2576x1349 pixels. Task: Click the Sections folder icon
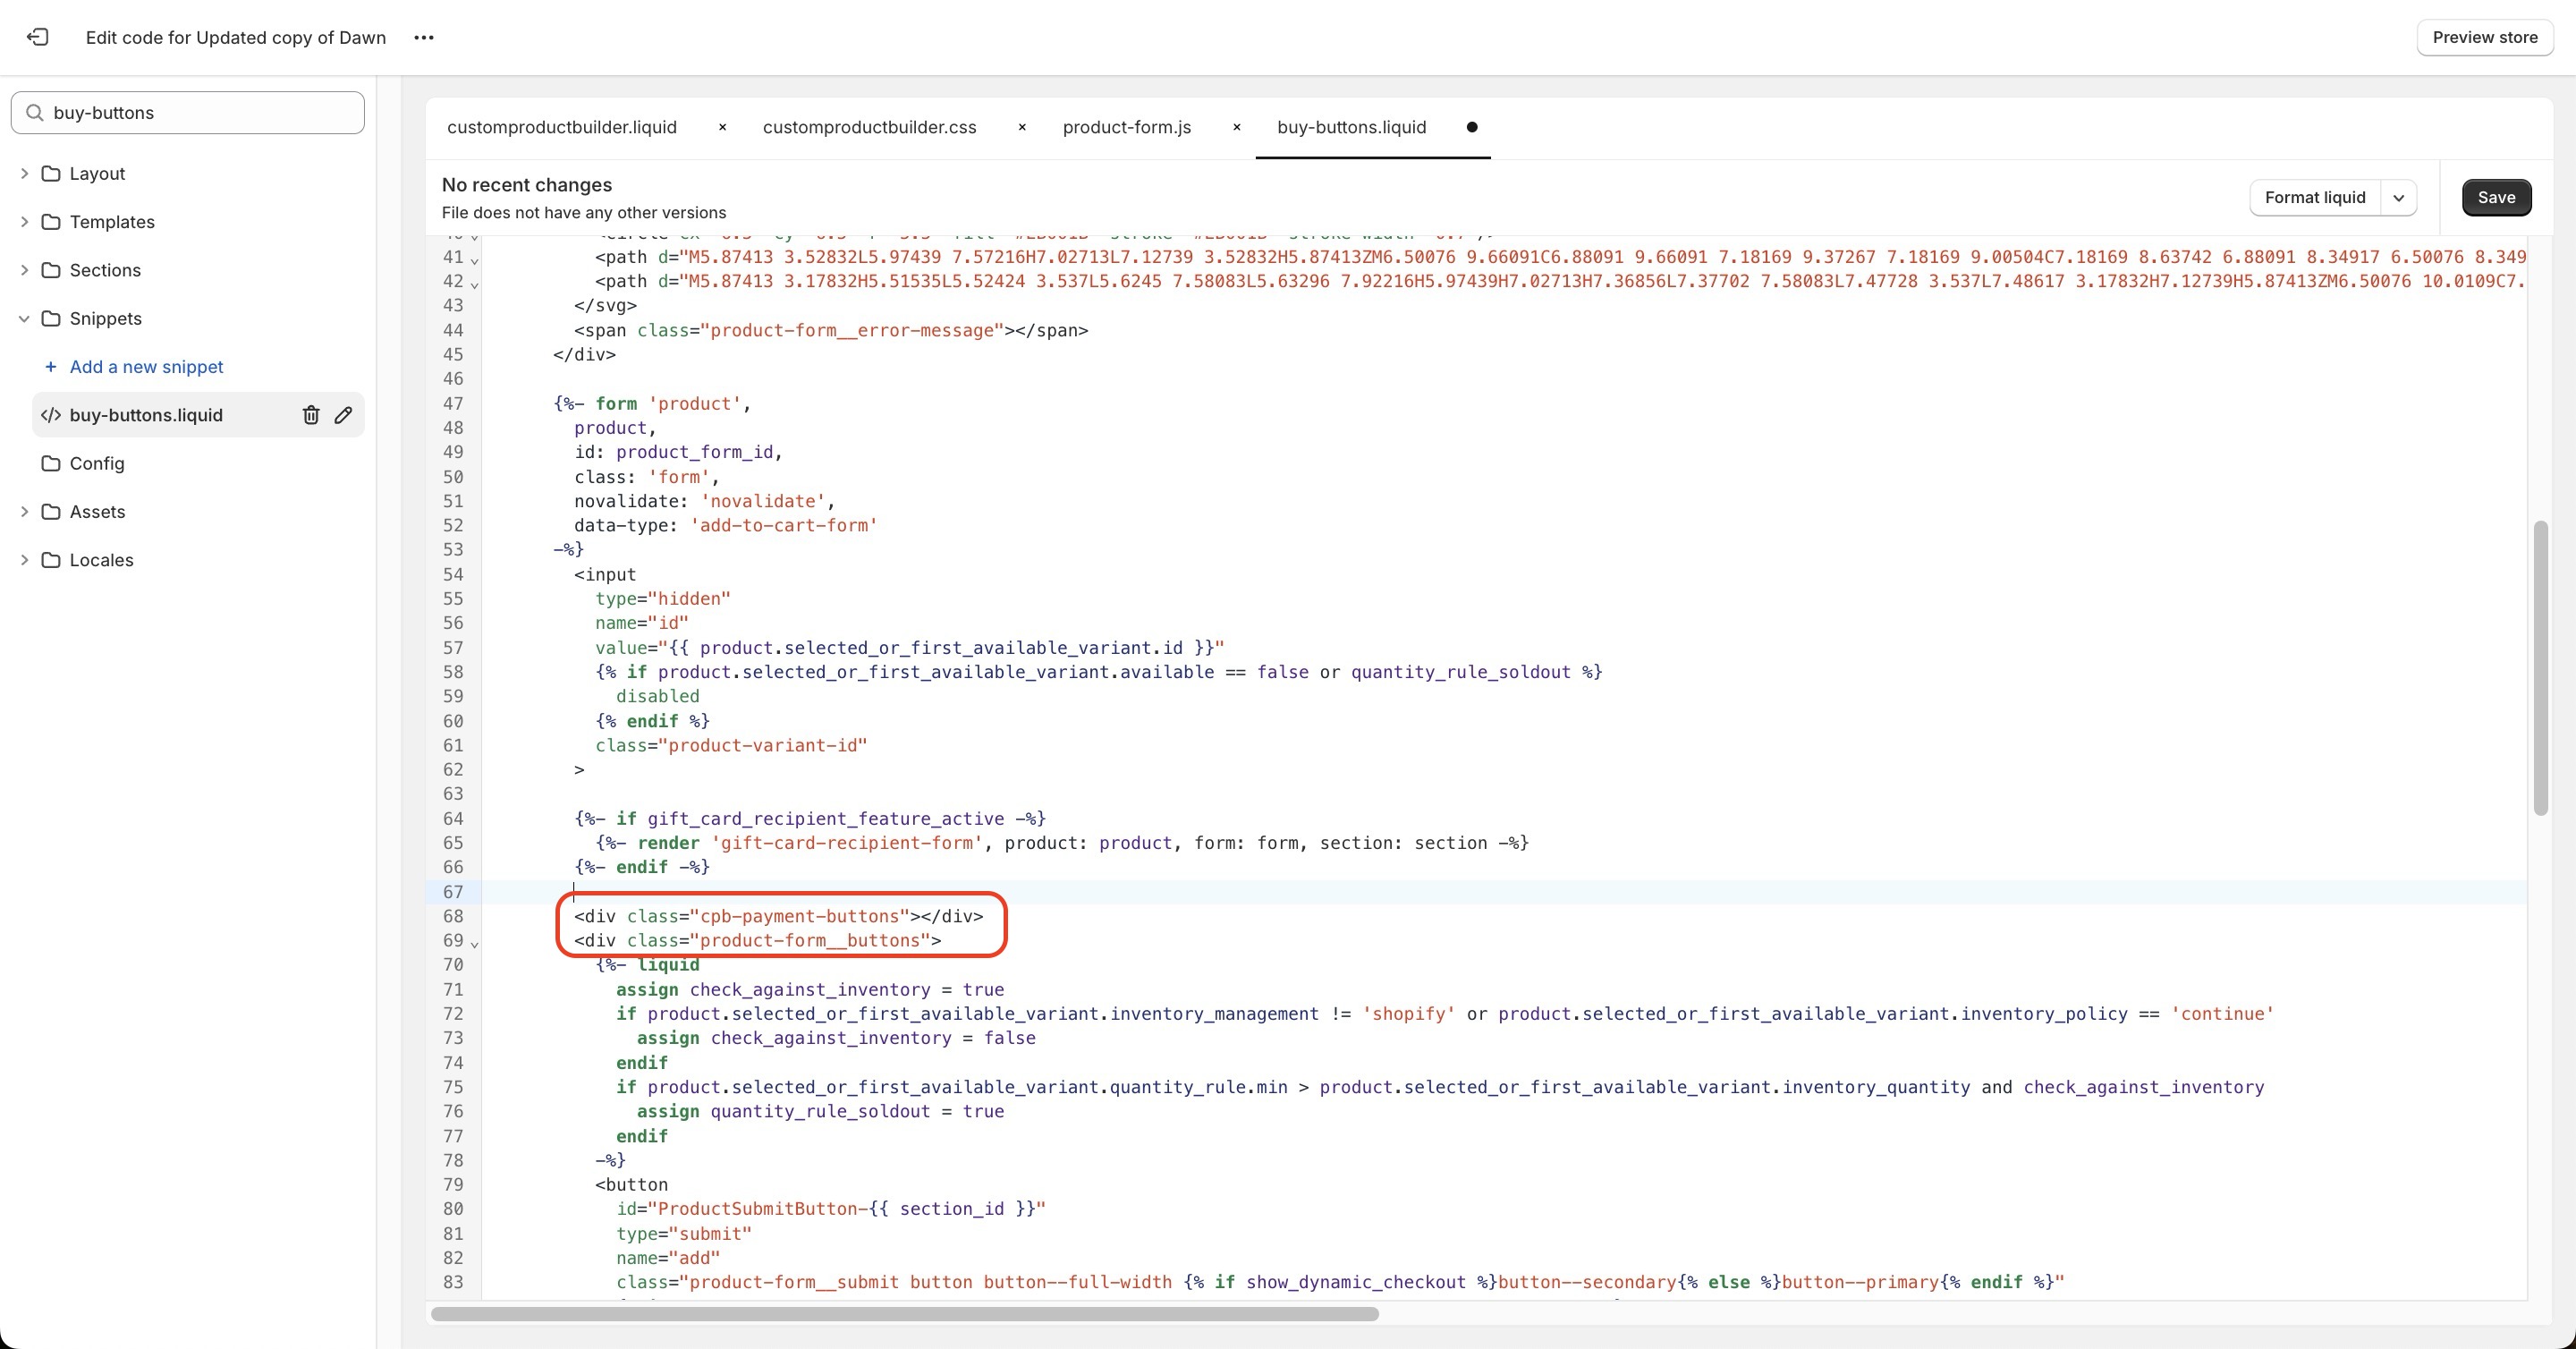pyautogui.click(x=51, y=270)
